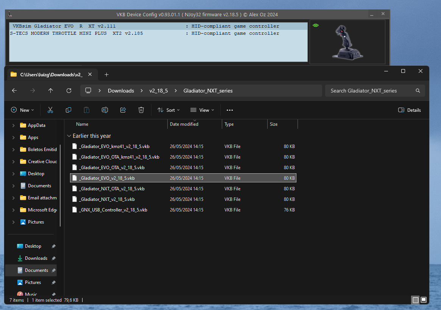Image resolution: width=441 pixels, height=310 pixels.
Task: Click the joystick image in VKB Config
Action: tap(348, 42)
